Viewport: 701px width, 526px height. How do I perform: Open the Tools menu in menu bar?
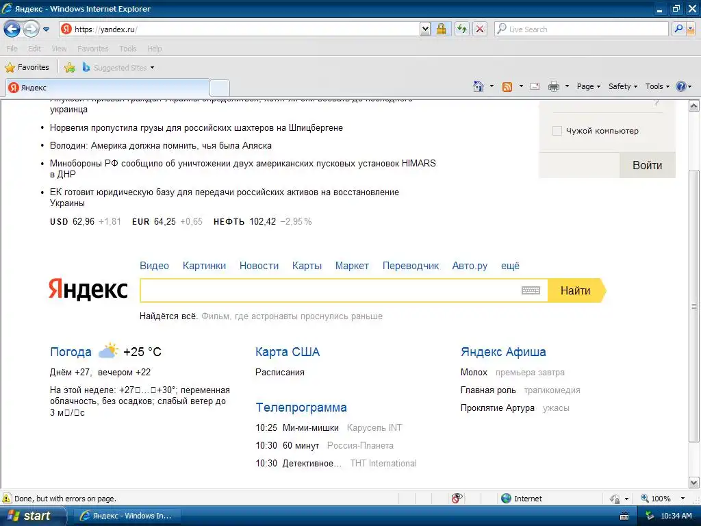coord(127,49)
